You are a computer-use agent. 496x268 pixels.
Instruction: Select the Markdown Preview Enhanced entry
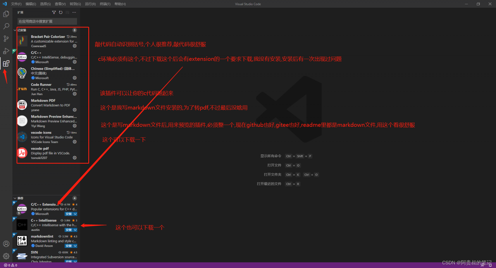(46, 121)
